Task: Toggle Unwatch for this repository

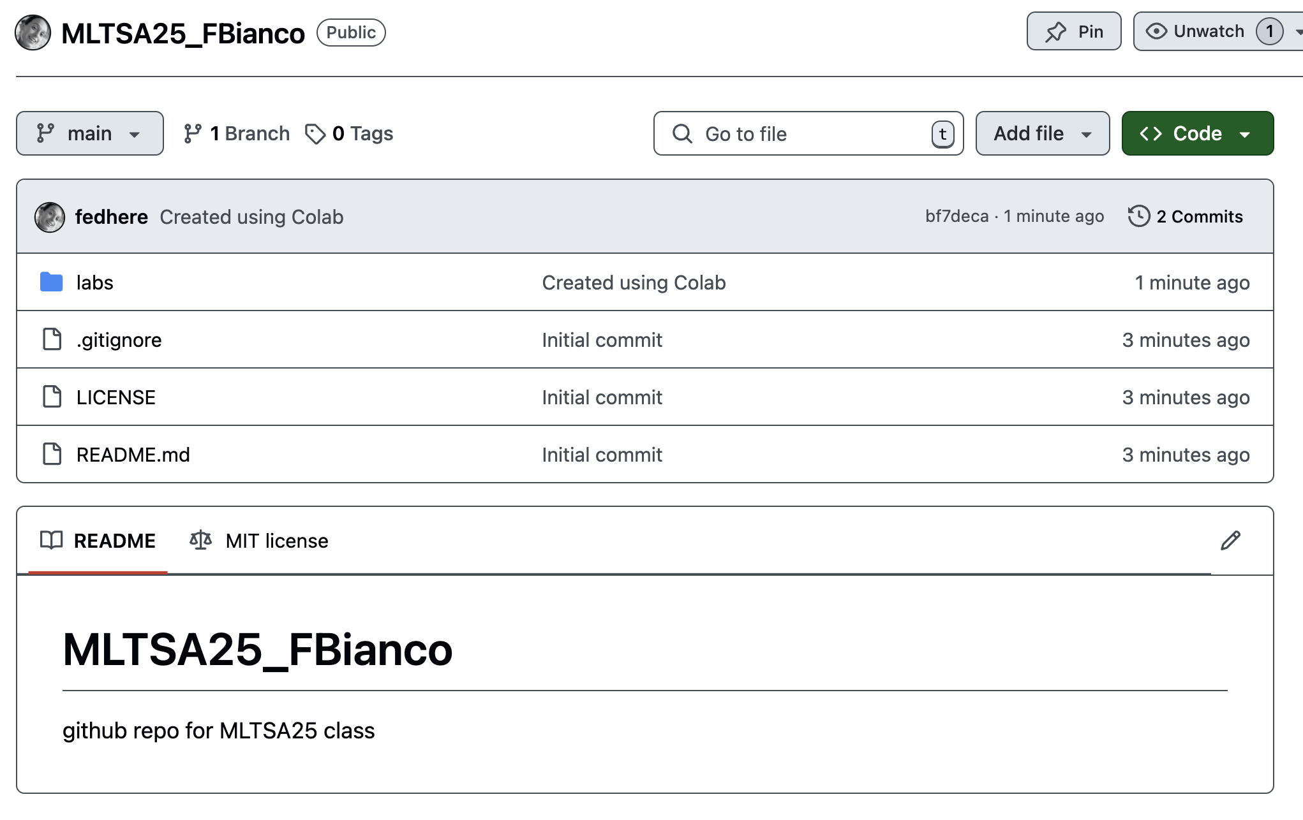Action: pos(1207,31)
